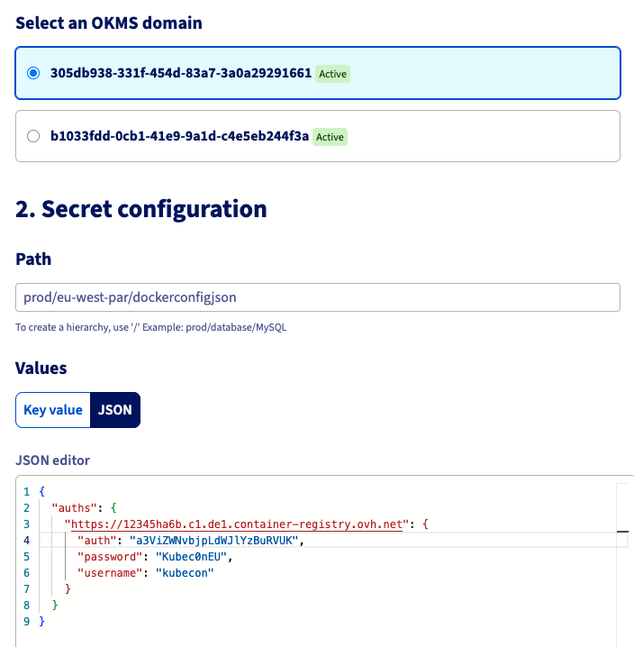Viewport: 634px width, 647px height.
Task: Select the b1033fdd OKMS domain radio button
Action: point(33,136)
